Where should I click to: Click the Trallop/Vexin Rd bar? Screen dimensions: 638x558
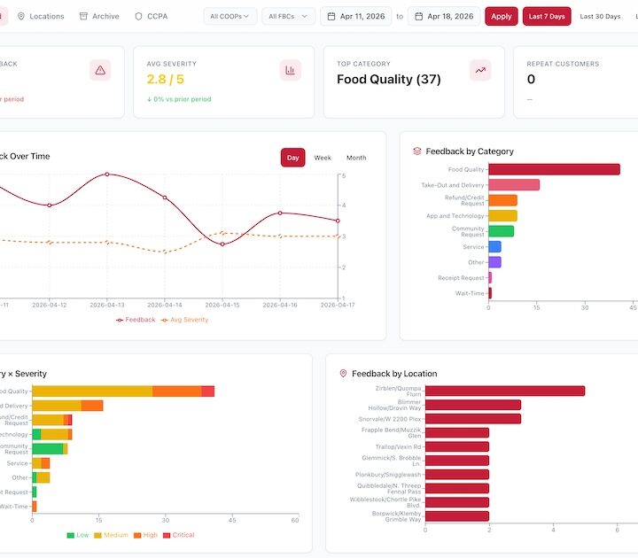point(457,446)
